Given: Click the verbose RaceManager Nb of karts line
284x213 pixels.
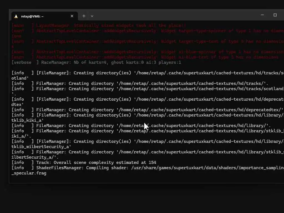Looking at the screenshot, I should 96,62.
